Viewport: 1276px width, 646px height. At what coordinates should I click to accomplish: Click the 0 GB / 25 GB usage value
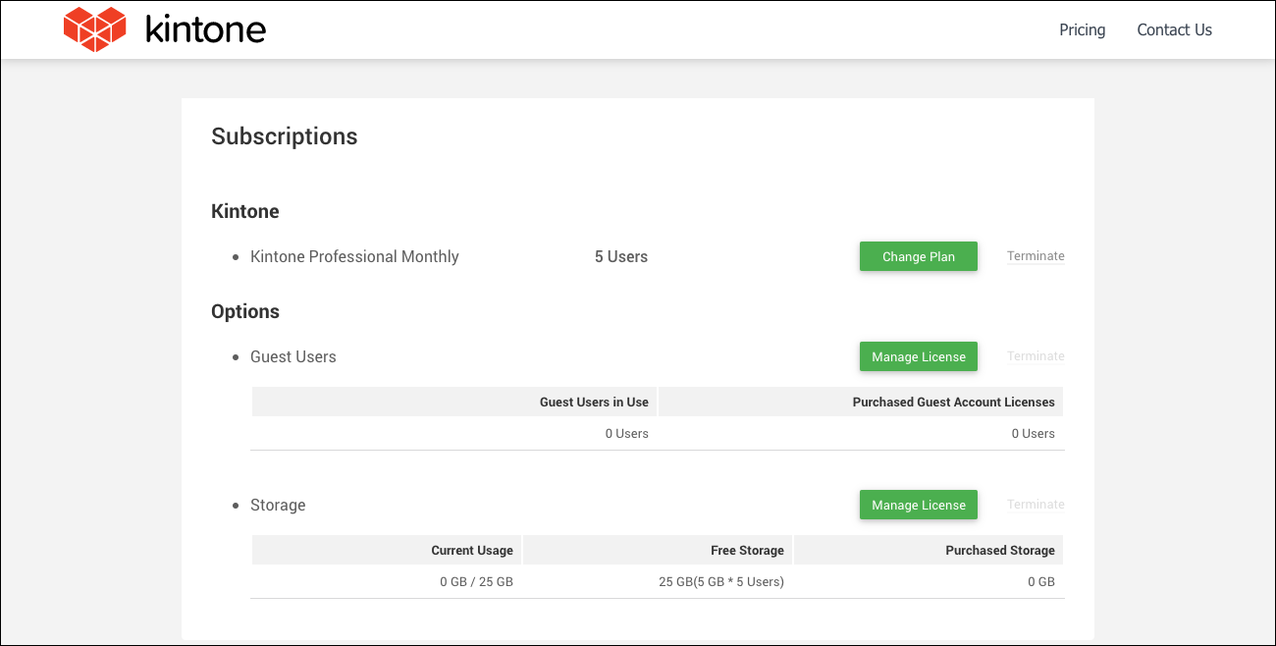476,581
